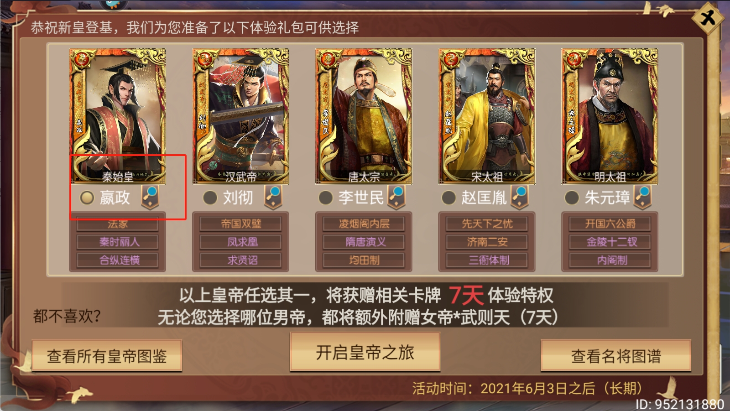This screenshot has width=730, height=411.
Task: Click the 汉武帝 emperor card
Action: click(240, 116)
